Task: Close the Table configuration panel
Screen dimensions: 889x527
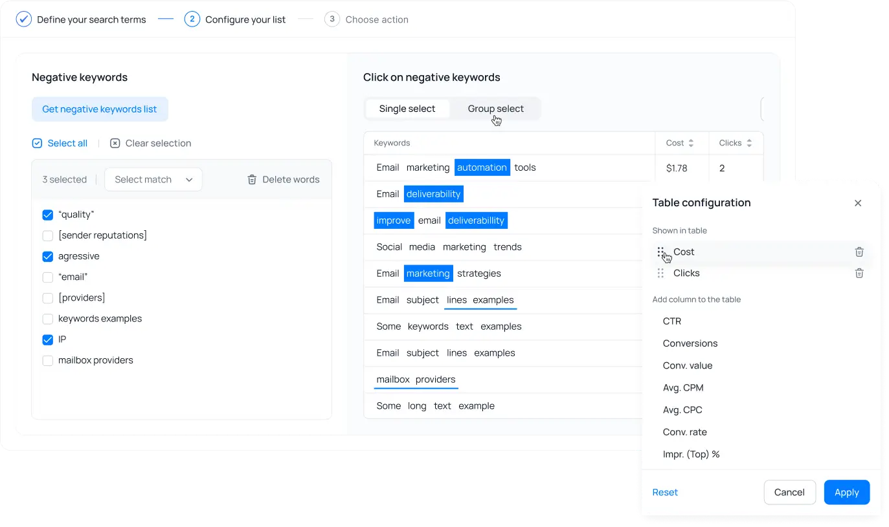Action: (858, 203)
